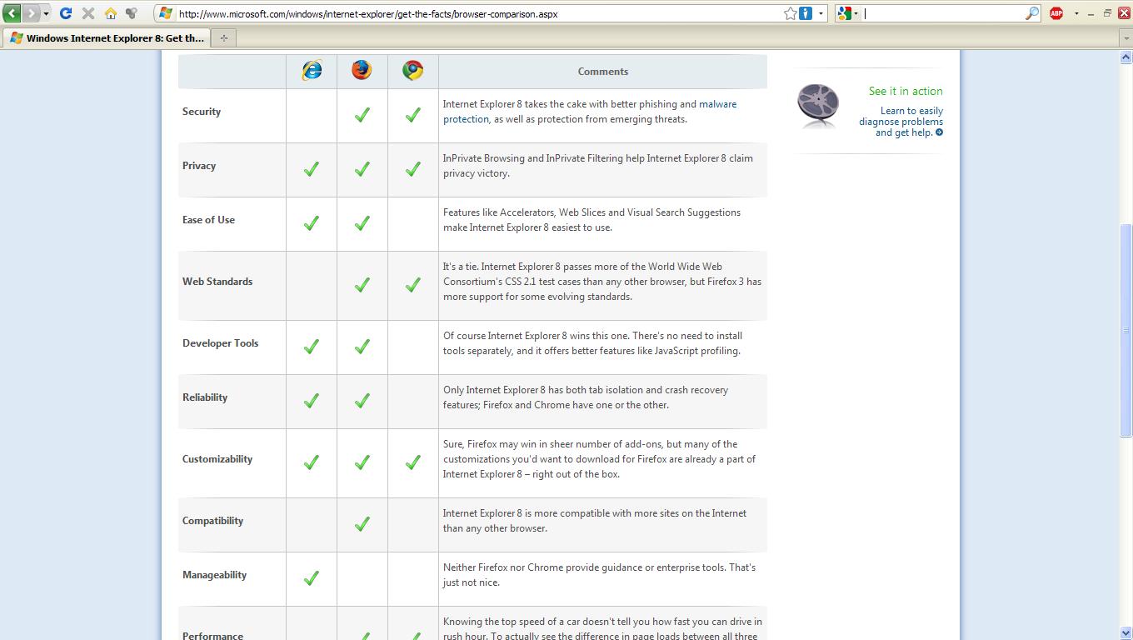Click inside the address bar URL field
This screenshot has width=1133, height=640.
475,13
